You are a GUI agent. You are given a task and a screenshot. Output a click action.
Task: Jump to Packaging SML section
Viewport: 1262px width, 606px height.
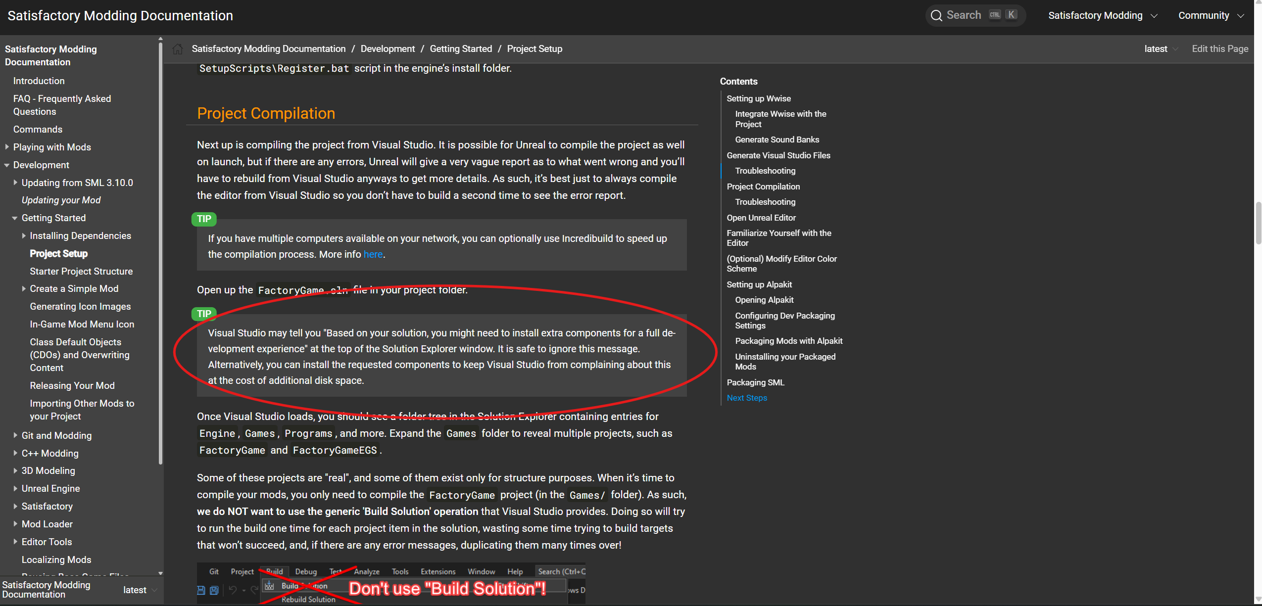click(x=755, y=382)
